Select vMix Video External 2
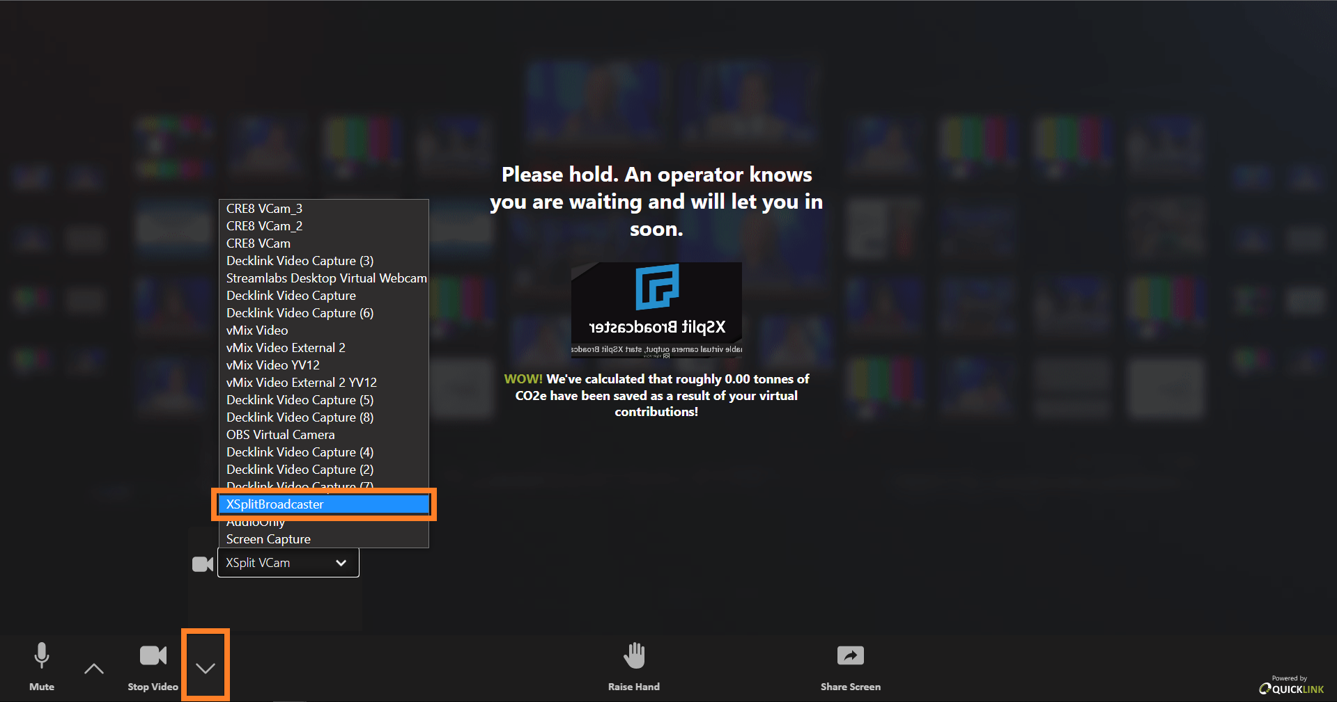 click(x=324, y=348)
